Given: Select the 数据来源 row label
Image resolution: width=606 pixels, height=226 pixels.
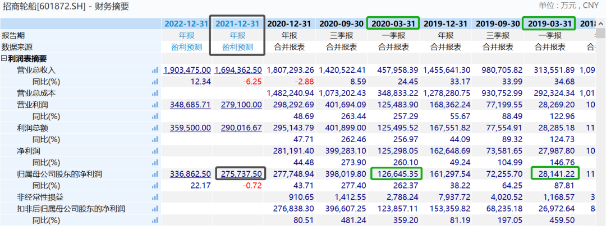Looking at the screenshot, I should pos(17,48).
